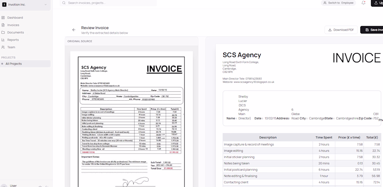The width and height of the screenshot is (383, 187).
Task: Click the Team people icon
Action: tap(3, 47)
